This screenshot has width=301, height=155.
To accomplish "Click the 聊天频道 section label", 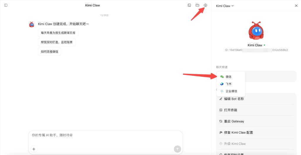I will point(222,67).
